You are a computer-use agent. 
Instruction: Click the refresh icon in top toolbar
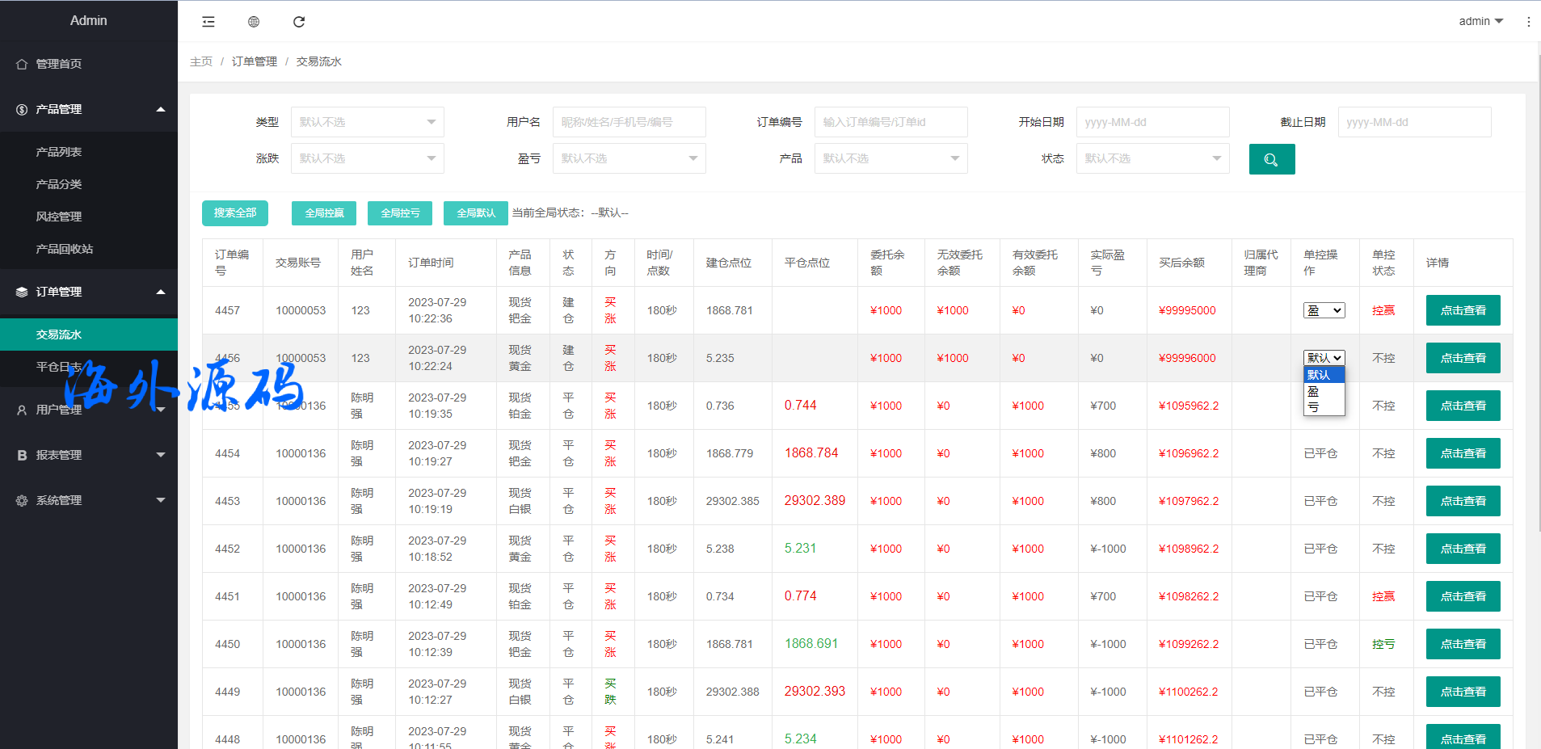299,22
